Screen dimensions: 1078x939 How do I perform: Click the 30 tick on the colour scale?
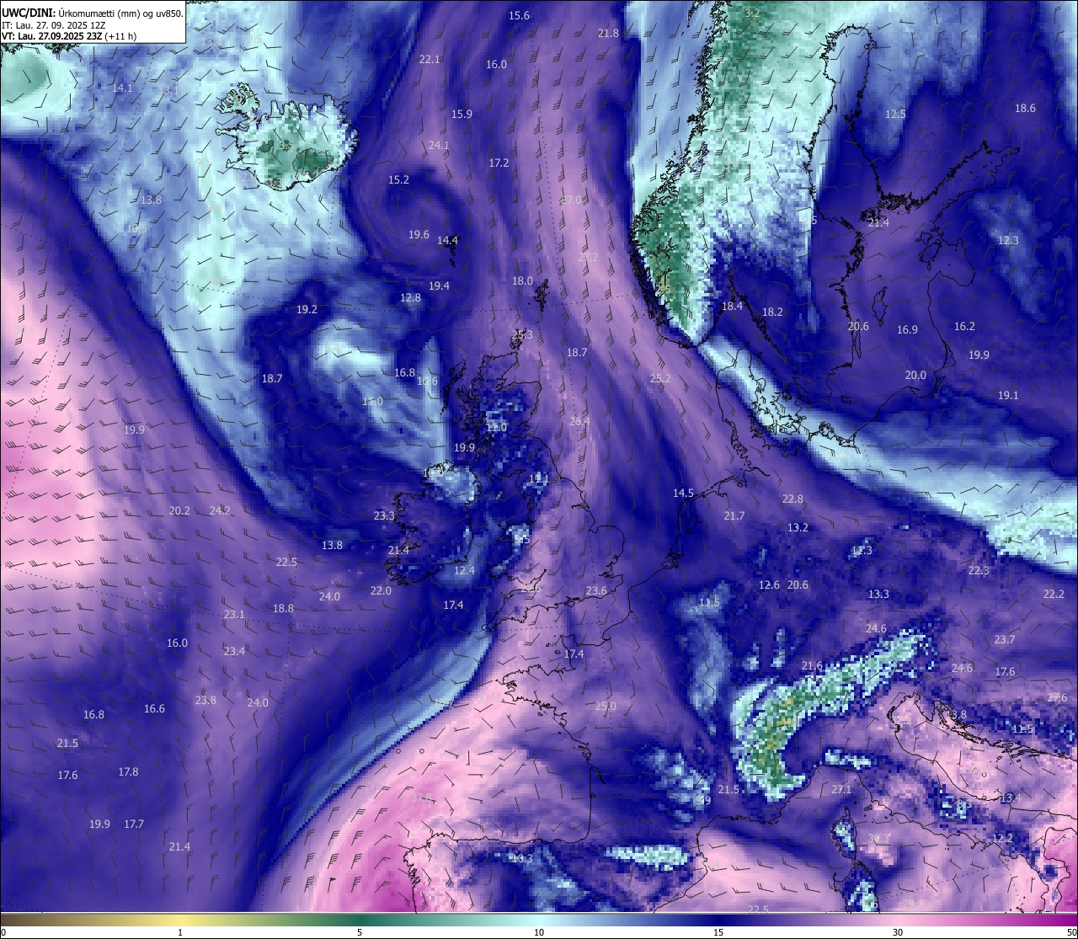(898, 932)
